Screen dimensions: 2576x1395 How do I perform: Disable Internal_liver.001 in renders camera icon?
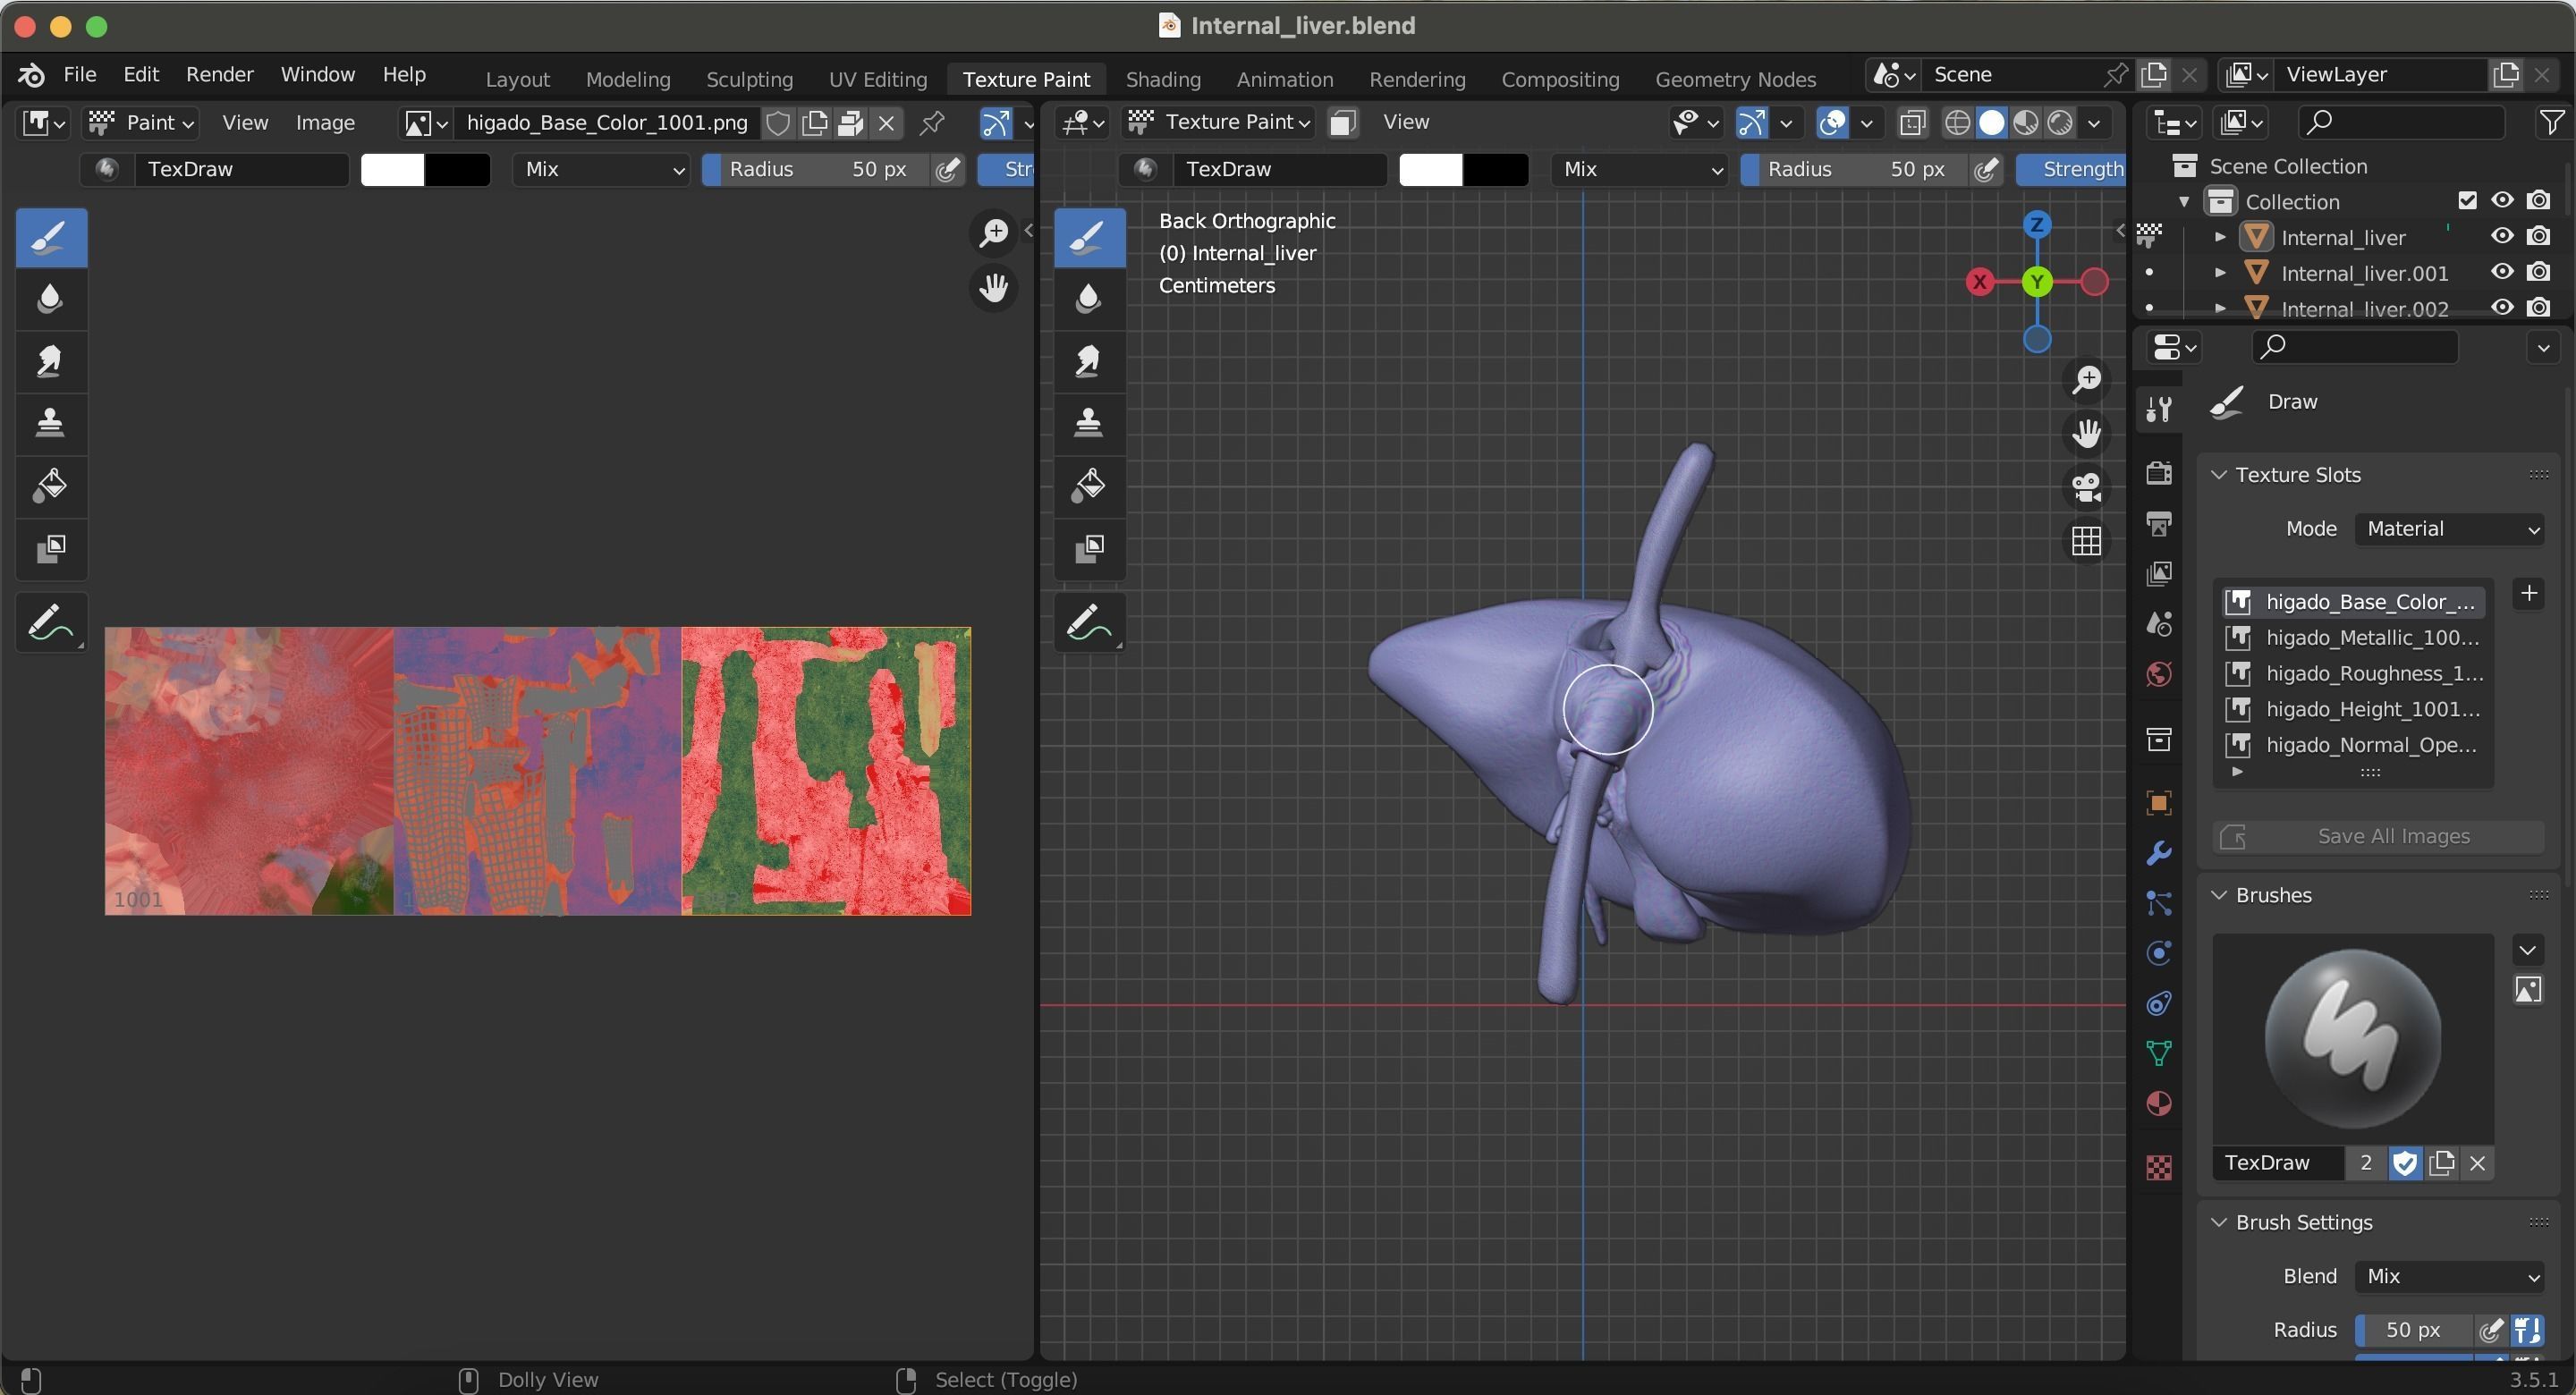[2538, 272]
